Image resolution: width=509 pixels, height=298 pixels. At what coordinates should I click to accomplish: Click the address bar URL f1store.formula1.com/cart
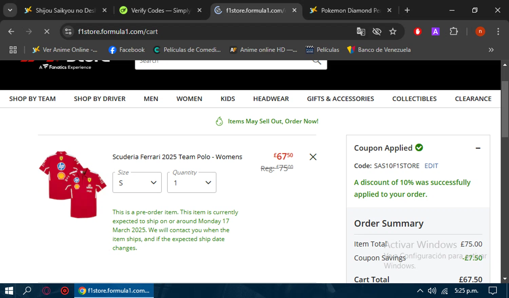pos(118,32)
